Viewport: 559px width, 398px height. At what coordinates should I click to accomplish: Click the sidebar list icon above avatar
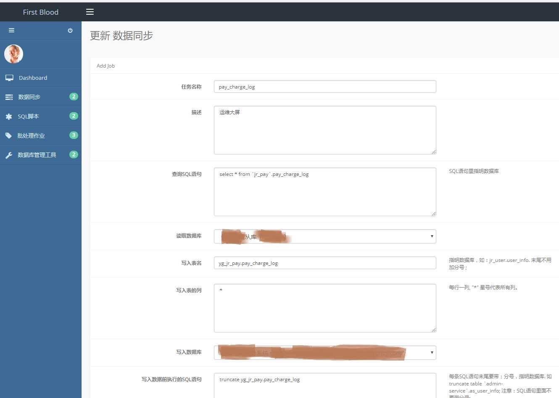11,30
